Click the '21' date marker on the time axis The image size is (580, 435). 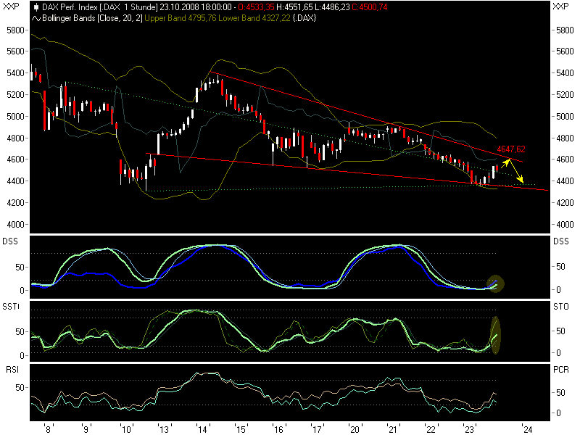[393, 429]
